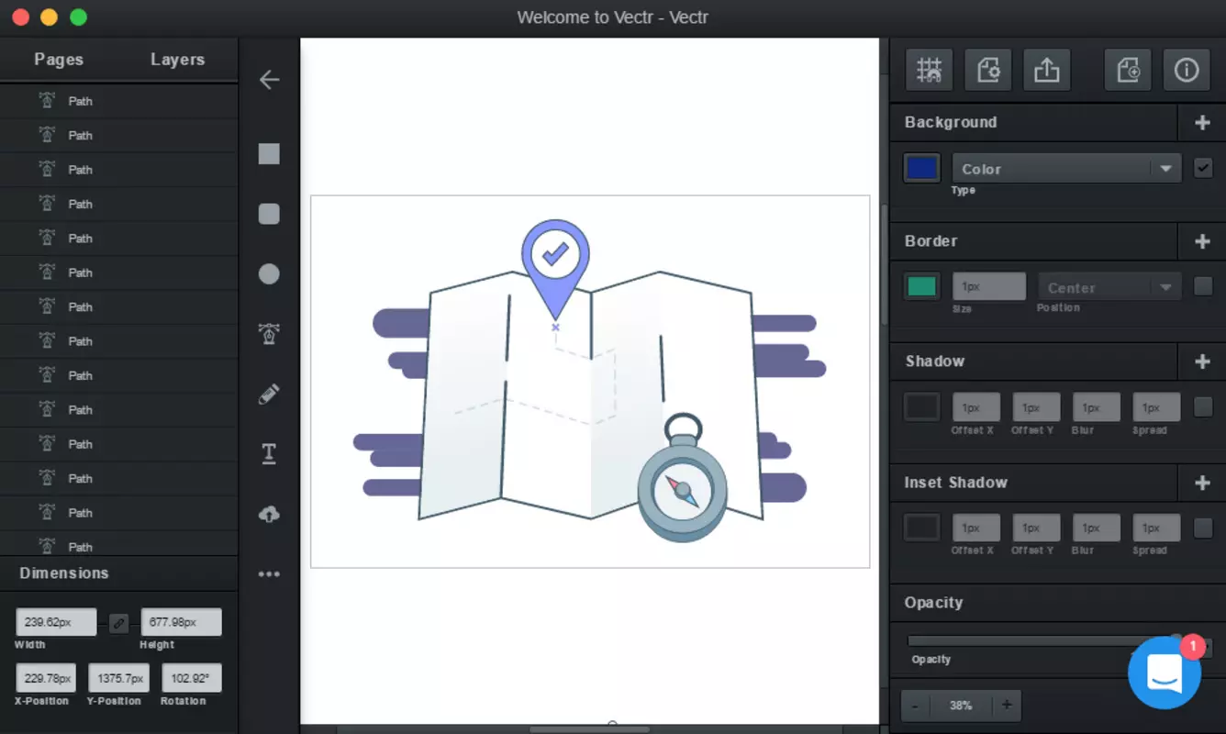The image size is (1226, 734).
Task: Click the new page icon
Action: (x=1128, y=70)
